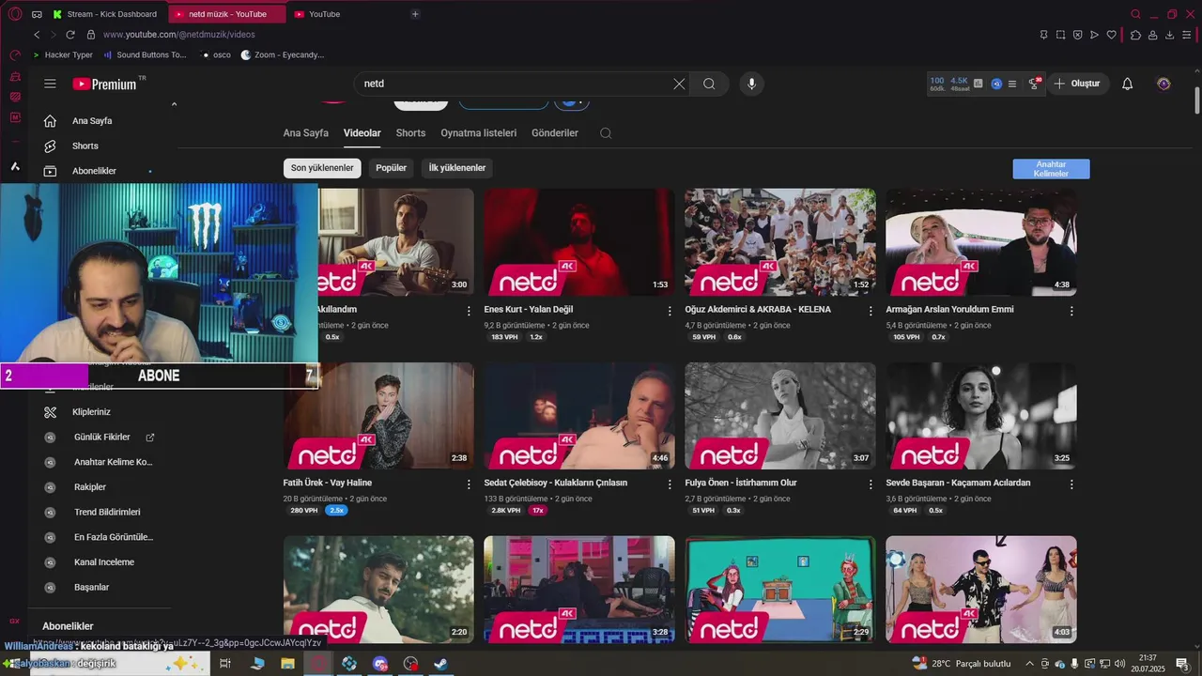The height and width of the screenshot is (676, 1202).
Task: Go to Ana Sayfa in sidebar
Action: 92,121
